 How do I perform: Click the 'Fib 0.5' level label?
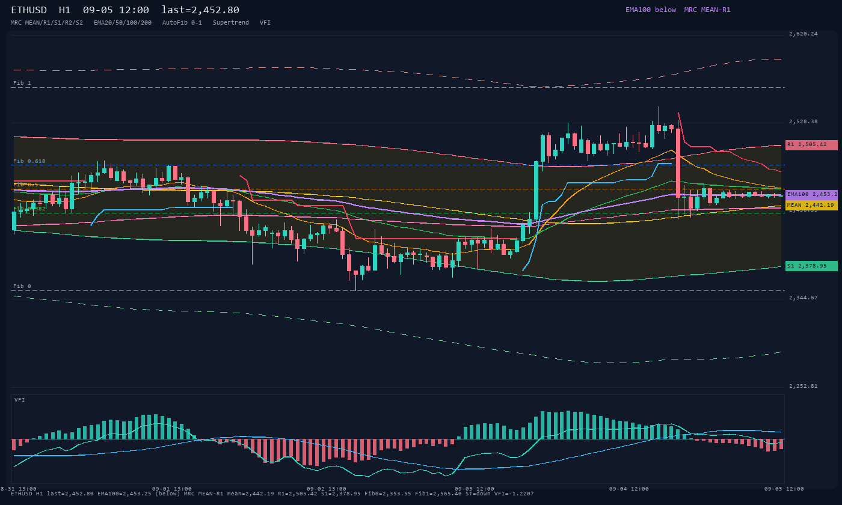pos(26,185)
